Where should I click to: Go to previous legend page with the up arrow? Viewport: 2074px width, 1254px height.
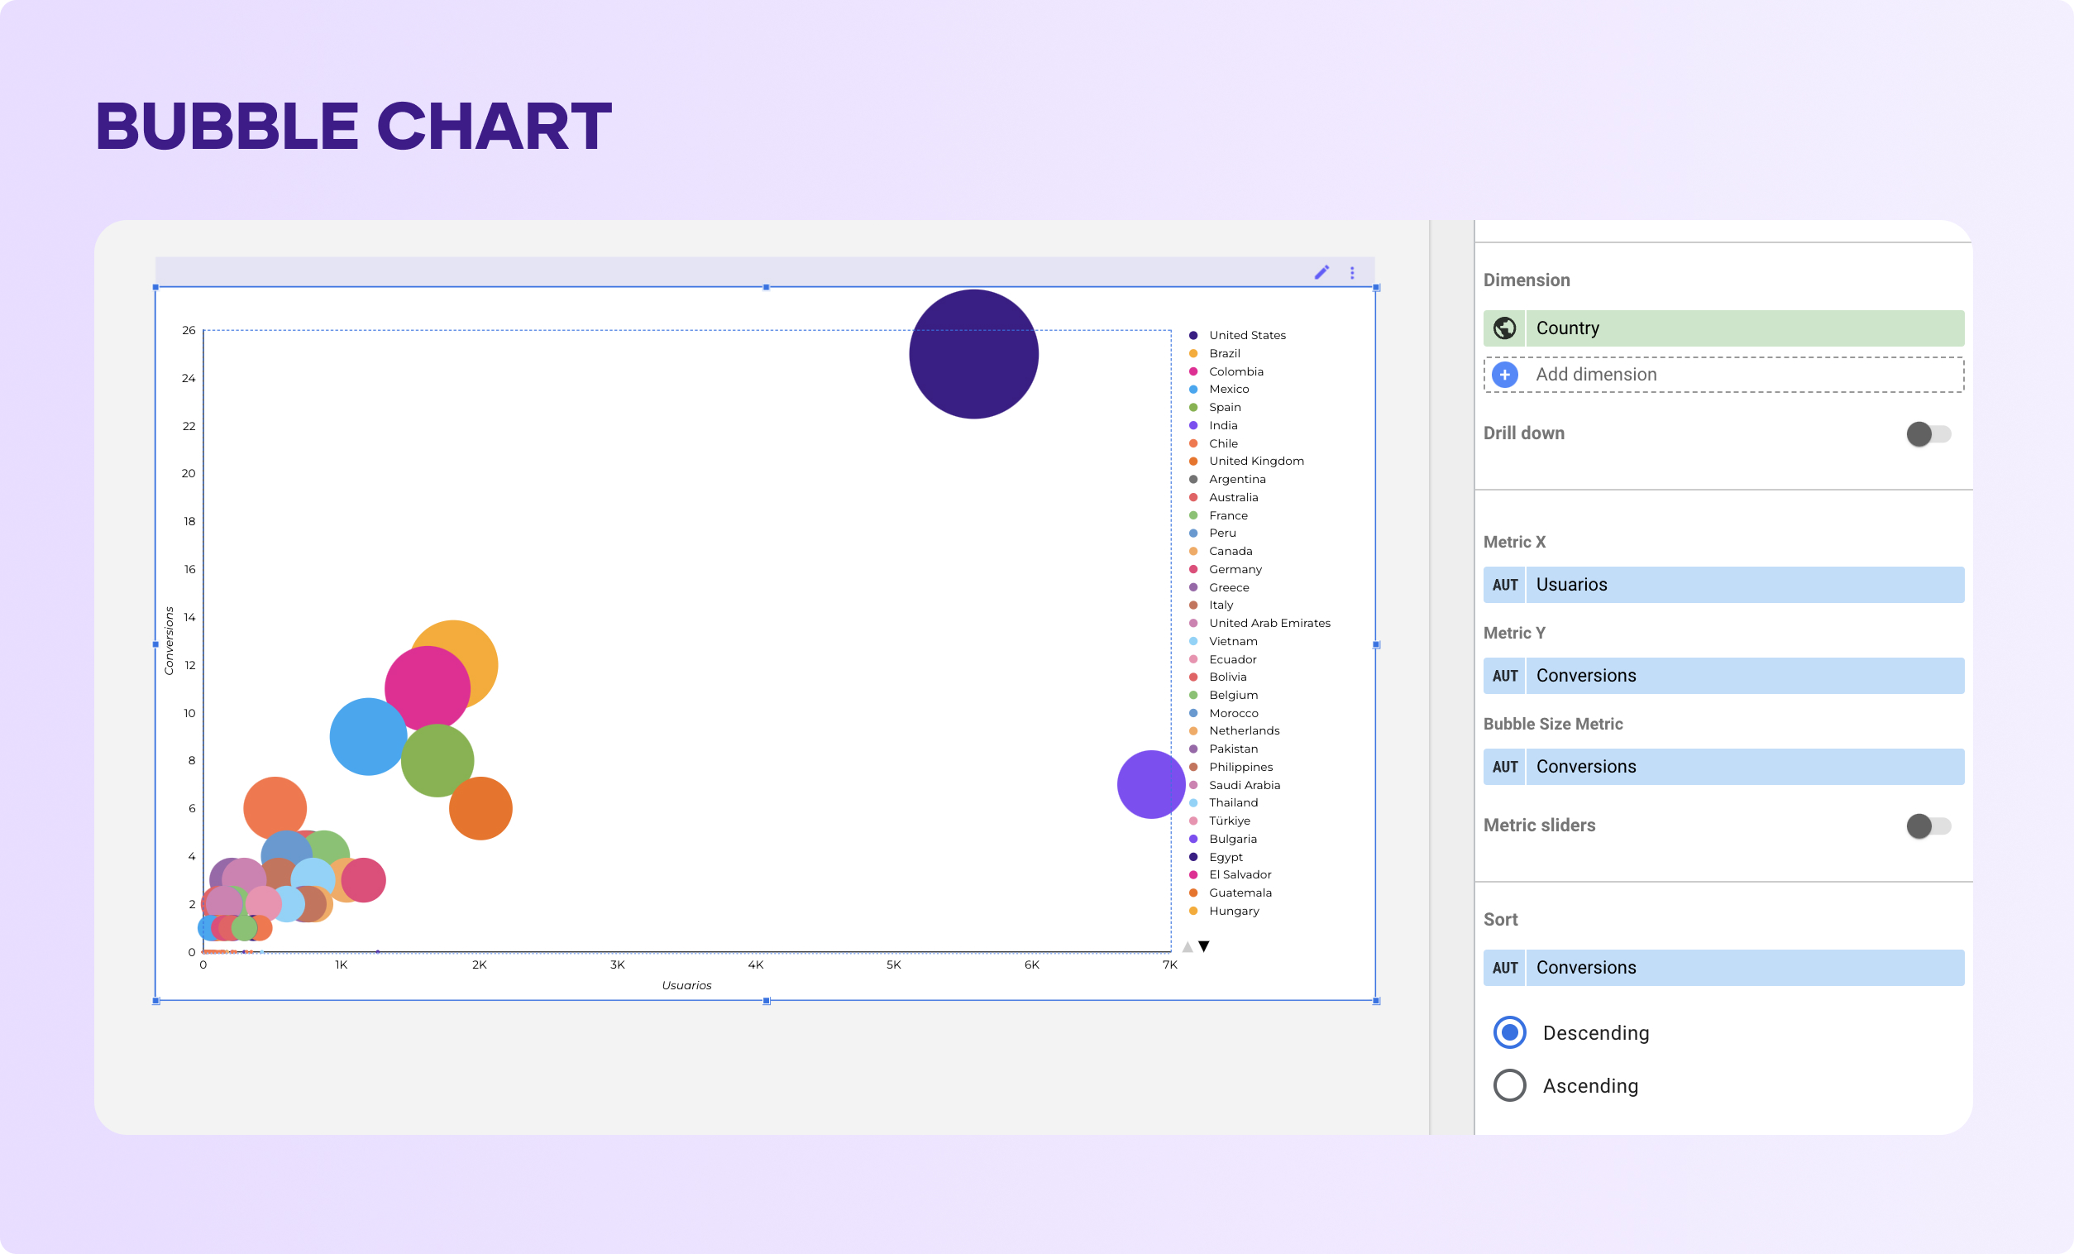(x=1187, y=946)
